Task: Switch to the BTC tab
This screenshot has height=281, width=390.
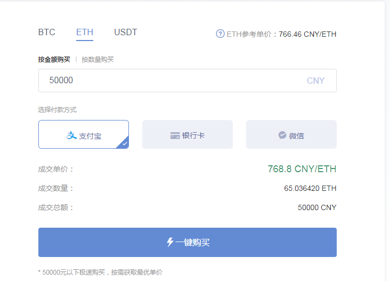Action: point(47,32)
